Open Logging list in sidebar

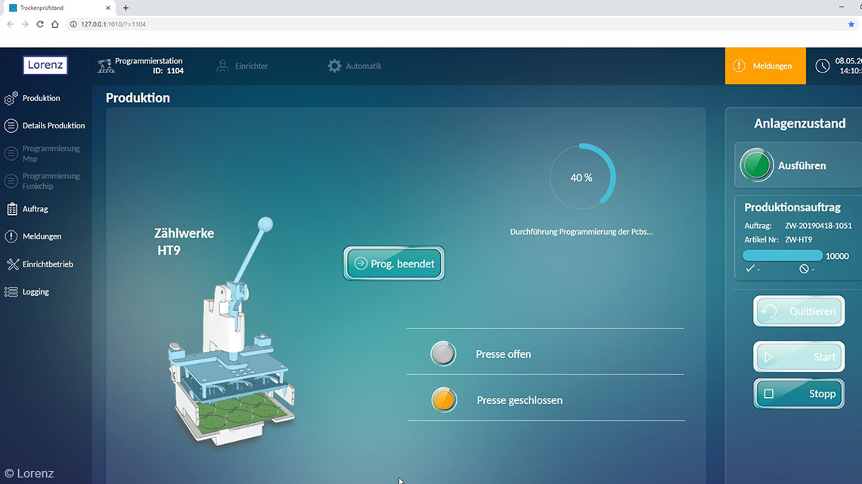click(36, 292)
